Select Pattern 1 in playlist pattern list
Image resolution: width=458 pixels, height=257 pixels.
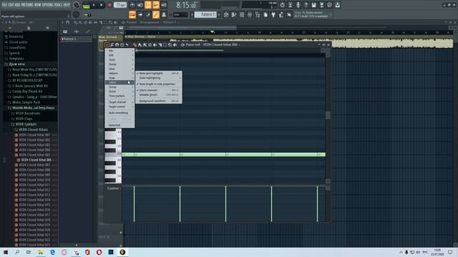77,39
